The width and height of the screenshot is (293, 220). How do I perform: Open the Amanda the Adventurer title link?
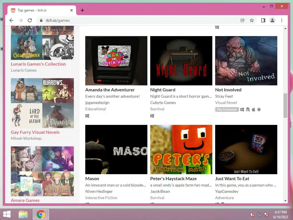pyautogui.click(x=110, y=90)
